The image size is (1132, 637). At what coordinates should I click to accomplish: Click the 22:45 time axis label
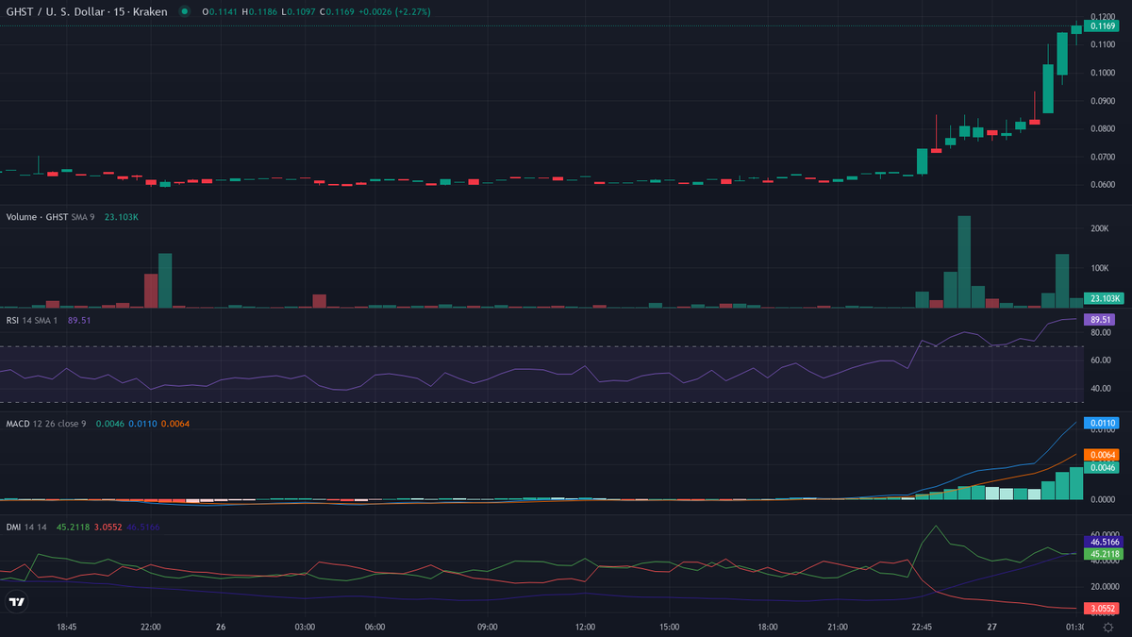pyautogui.click(x=922, y=626)
